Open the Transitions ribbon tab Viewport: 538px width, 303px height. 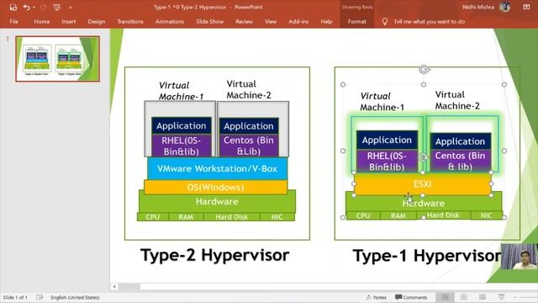click(x=130, y=21)
